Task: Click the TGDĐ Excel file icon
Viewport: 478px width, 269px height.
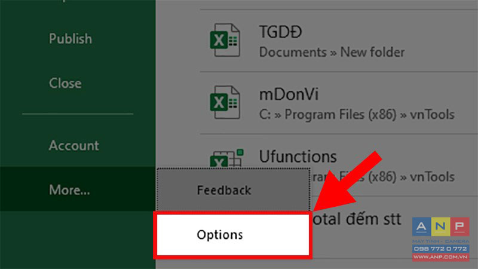Action: pos(225,40)
